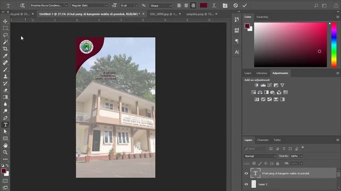Image resolution: width=341 pixels, height=191 pixels.
Task: Select the Magic Wand tool
Action: click(x=5, y=42)
